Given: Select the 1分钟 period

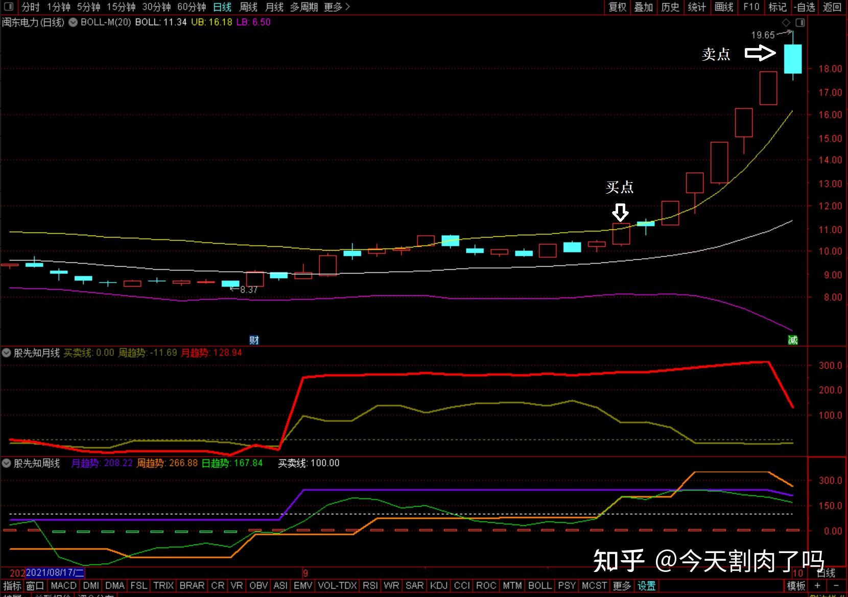Looking at the screenshot, I should (x=59, y=7).
